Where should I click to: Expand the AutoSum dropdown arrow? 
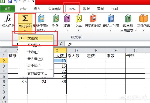click(x=25, y=31)
